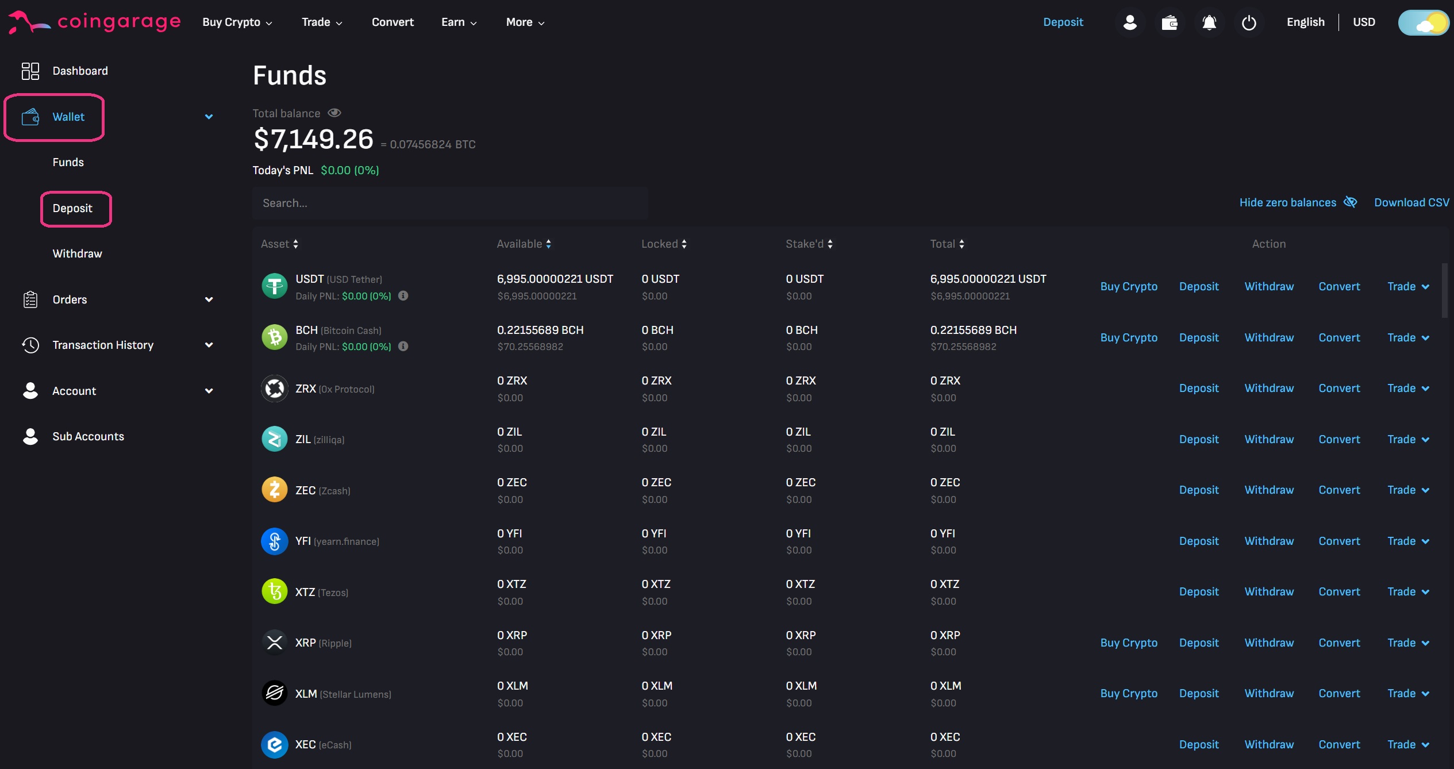Viewport: 1454px width, 769px height.
Task: Open the wallet icon in the header
Action: [x=1170, y=22]
